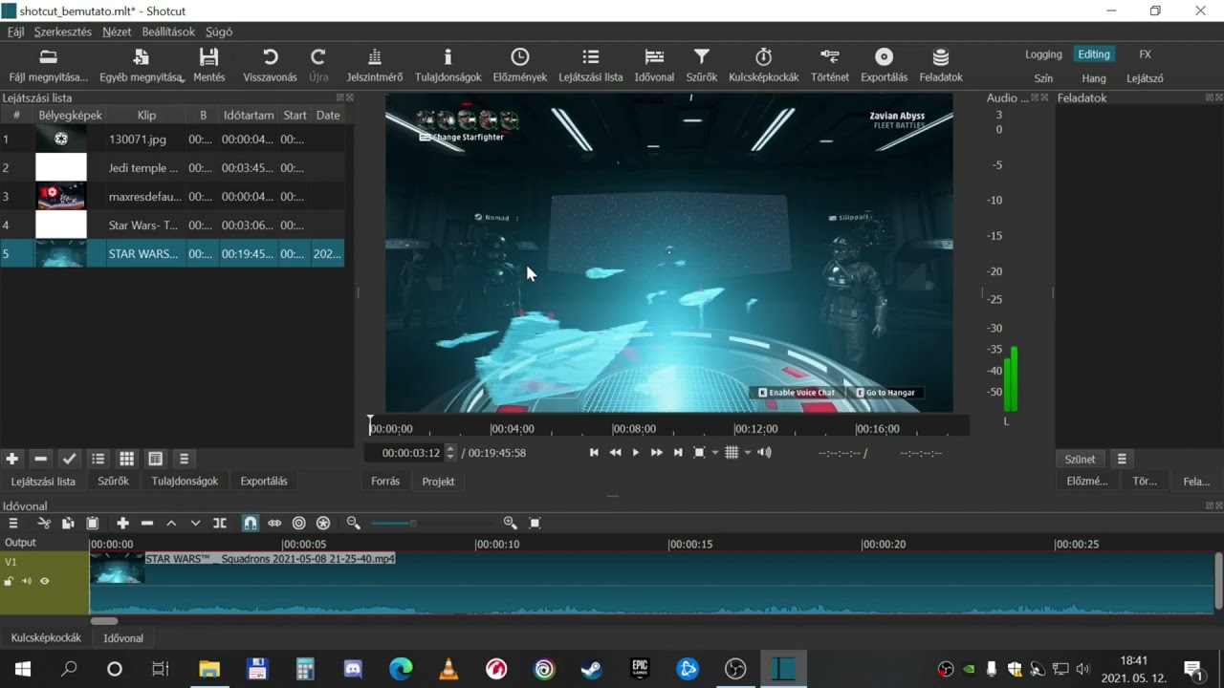Toggle the Lejátszási lista toolbar button
Viewport: 1224px width, 688px height.
click(x=590, y=65)
